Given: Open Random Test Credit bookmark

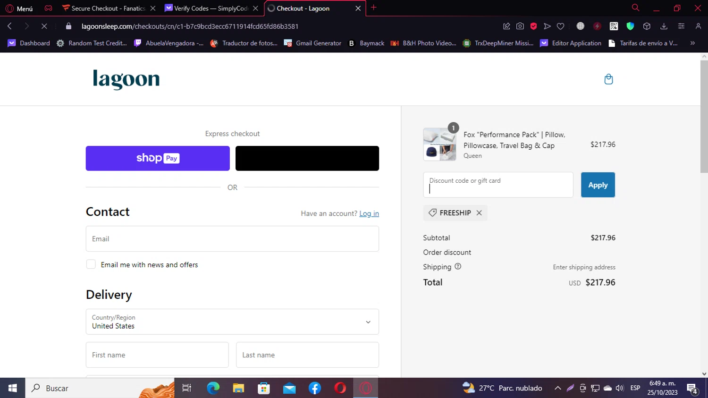Looking at the screenshot, I should click(92, 43).
